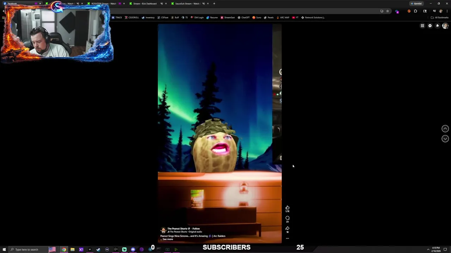Open the ChatGPT bookmark
Image resolution: width=451 pixels, height=253 pixels.
[243, 18]
